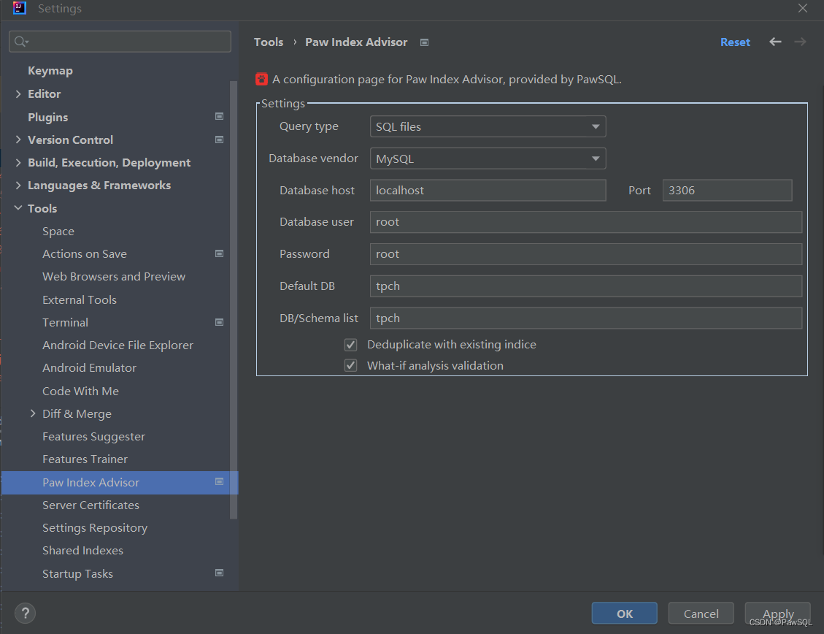The height and width of the screenshot is (634, 824).
Task: Select Settings Repository
Action: coord(95,528)
